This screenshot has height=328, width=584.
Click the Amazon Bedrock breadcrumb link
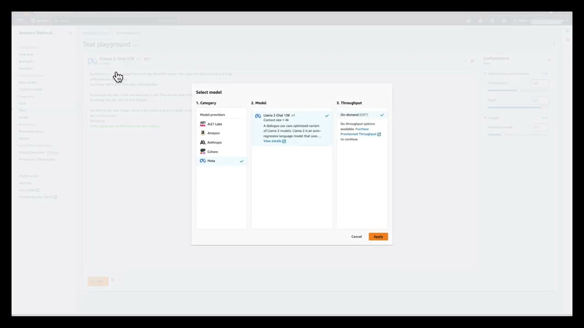95,33
